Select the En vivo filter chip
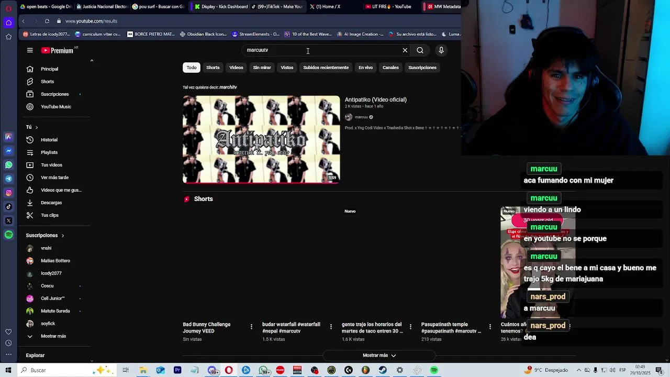 [365, 68]
